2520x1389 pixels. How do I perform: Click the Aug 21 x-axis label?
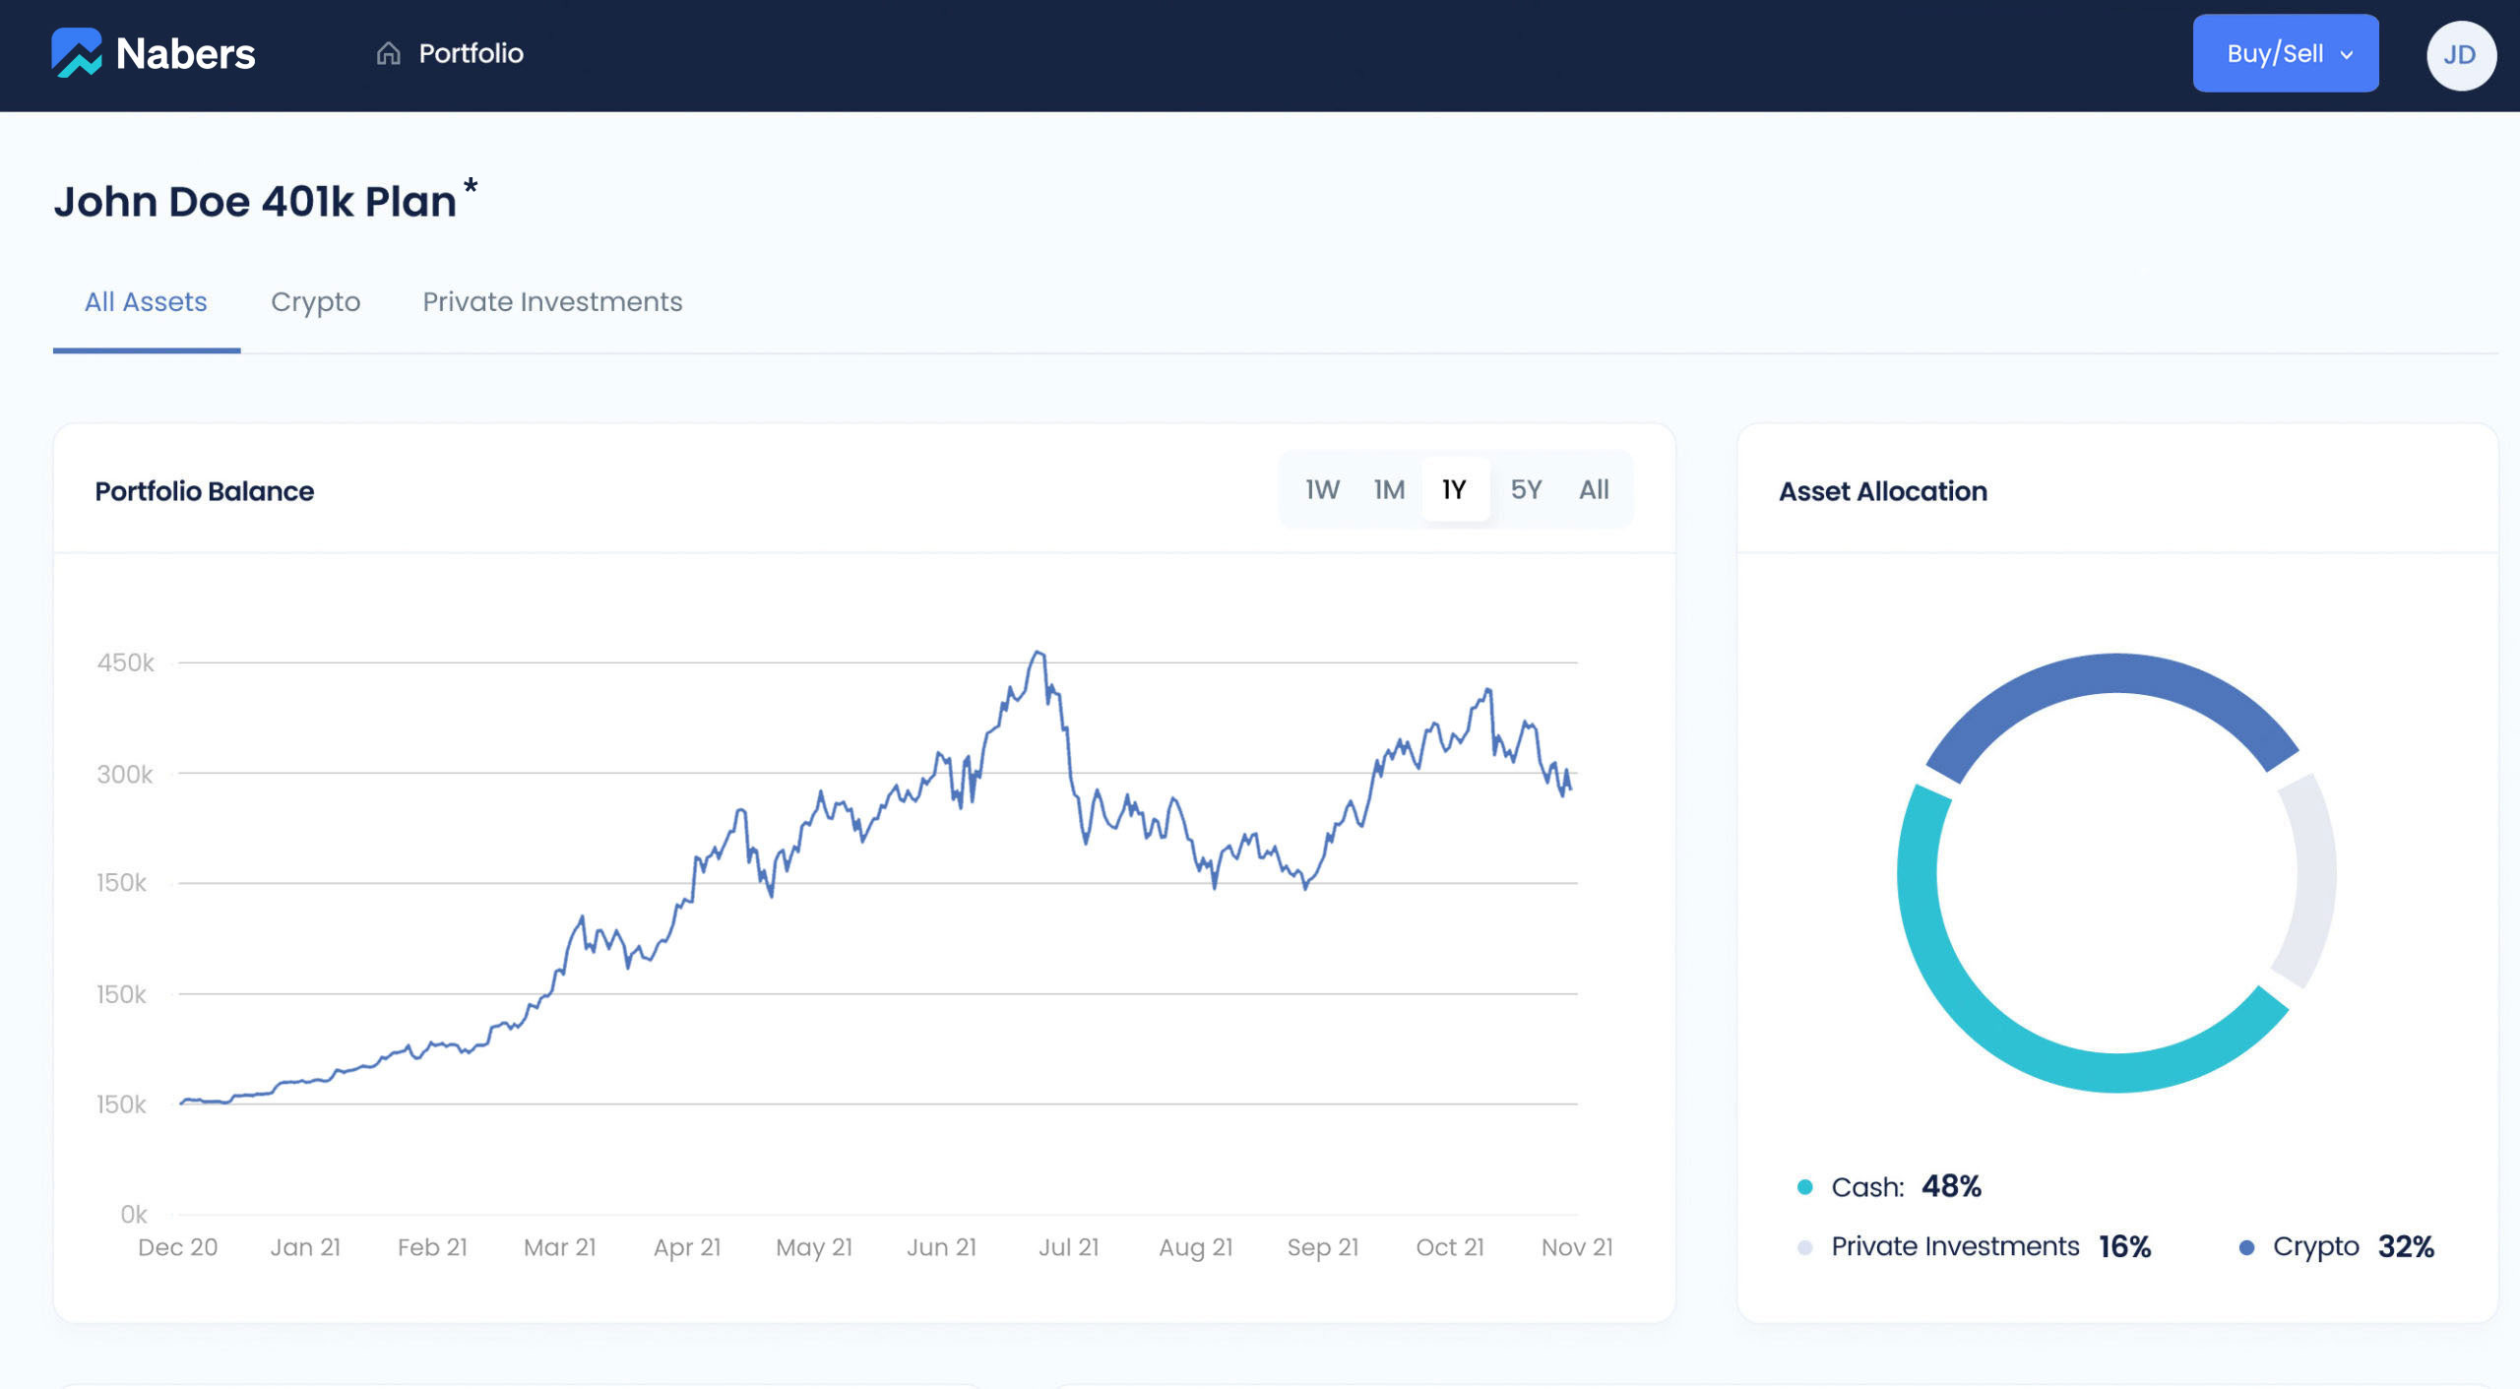click(x=1196, y=1248)
